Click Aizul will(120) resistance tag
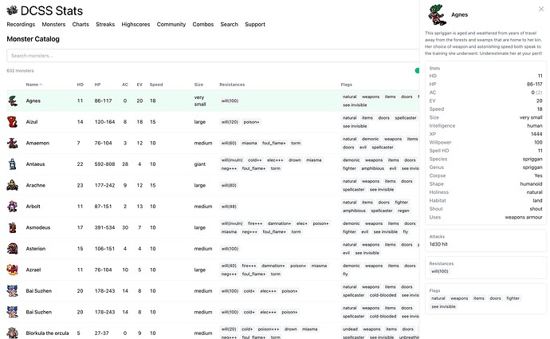550x339 pixels. click(x=230, y=122)
